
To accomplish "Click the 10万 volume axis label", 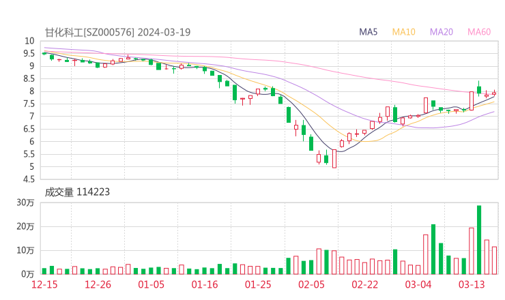I will pos(25,250).
